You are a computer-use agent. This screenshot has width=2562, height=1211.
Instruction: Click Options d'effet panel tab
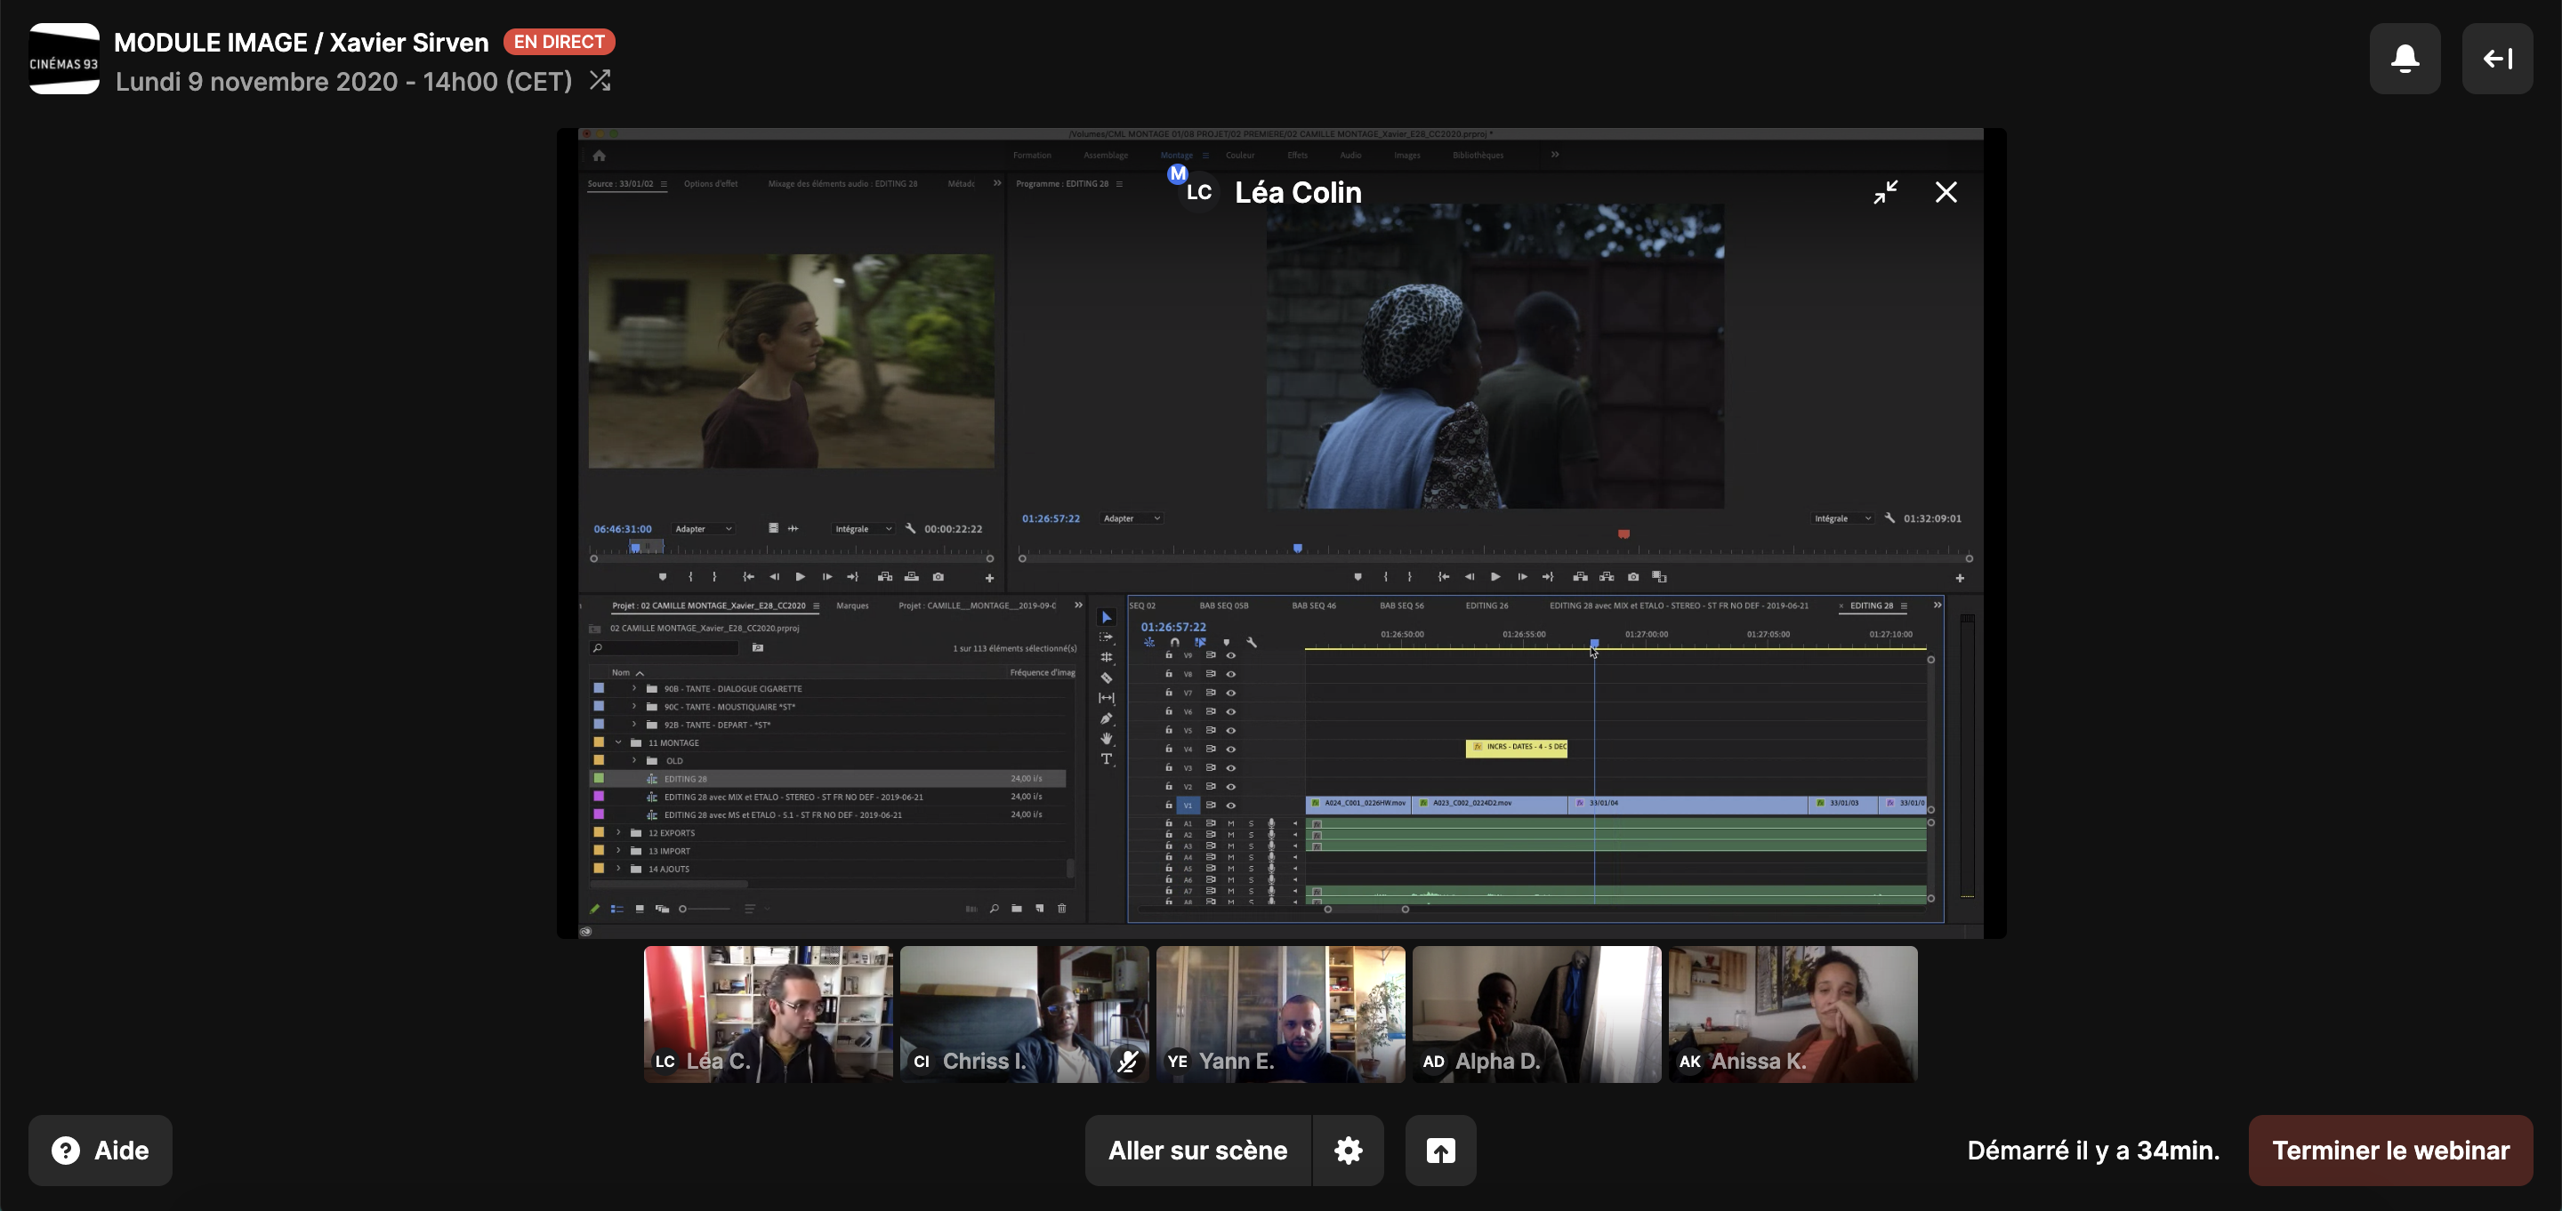point(710,184)
